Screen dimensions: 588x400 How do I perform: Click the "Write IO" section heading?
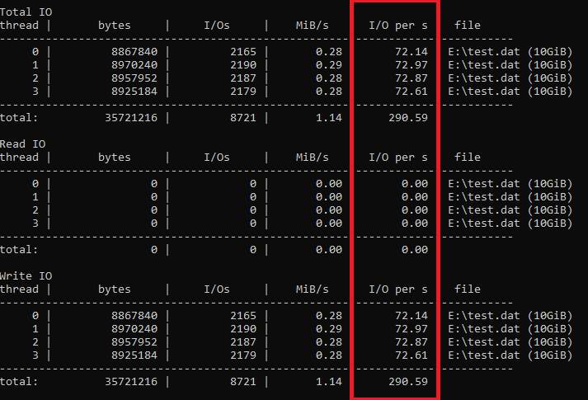click(26, 276)
